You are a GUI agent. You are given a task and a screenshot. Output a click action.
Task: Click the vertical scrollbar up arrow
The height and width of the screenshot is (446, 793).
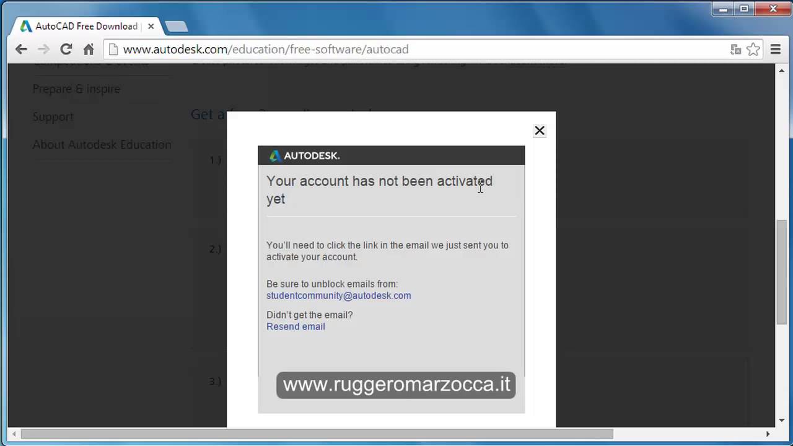point(781,70)
